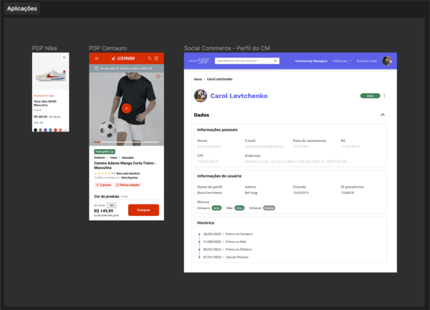Tap the Centauro header search icon
Viewport: 430px width, 310px height.
pos(149,58)
